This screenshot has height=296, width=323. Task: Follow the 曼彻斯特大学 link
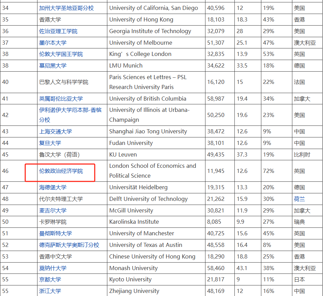click(x=56, y=233)
